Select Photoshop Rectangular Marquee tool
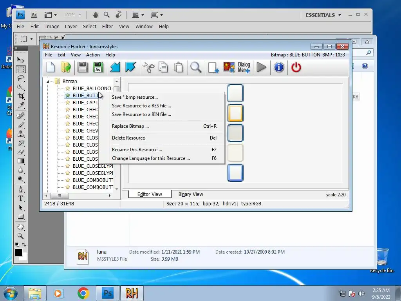401x301 pixels. pos(21,69)
